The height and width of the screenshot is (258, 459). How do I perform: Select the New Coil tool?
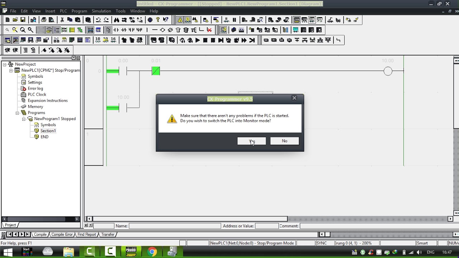[x=162, y=30]
